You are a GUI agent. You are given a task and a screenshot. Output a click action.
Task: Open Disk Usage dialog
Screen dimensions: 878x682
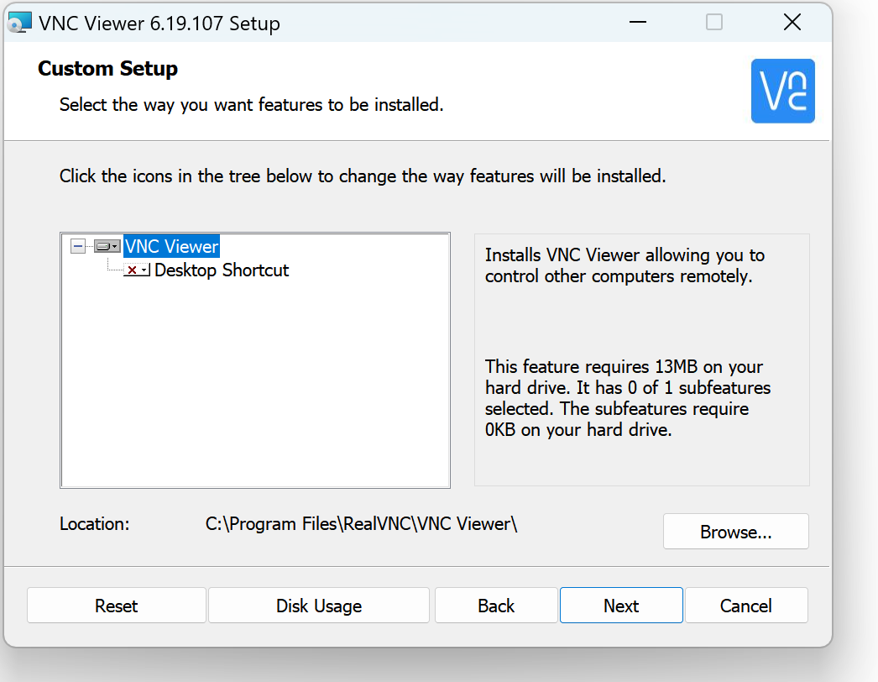pos(319,606)
